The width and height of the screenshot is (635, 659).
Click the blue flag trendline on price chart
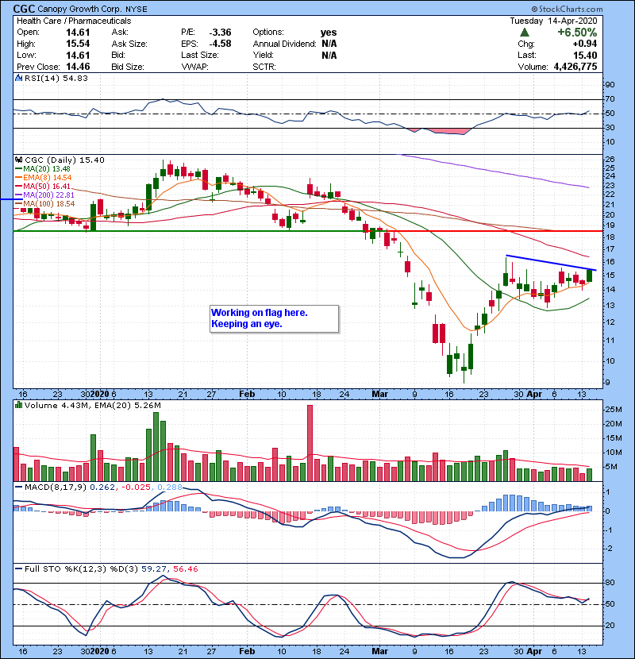click(551, 263)
